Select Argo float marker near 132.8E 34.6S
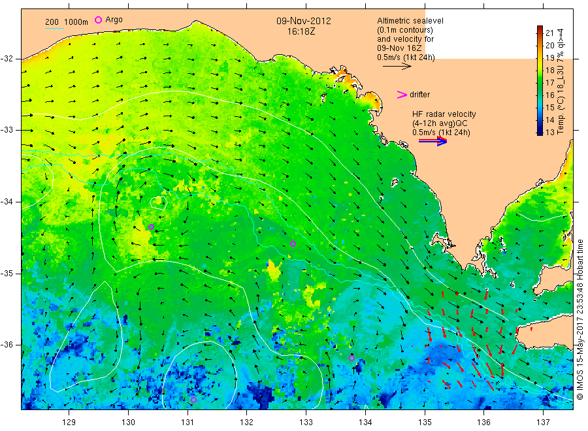Image resolution: width=588 pixels, height=431 pixels. coord(293,244)
